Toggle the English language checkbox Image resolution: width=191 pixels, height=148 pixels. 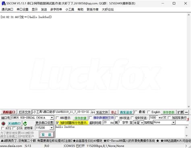[x=149, y=112]
